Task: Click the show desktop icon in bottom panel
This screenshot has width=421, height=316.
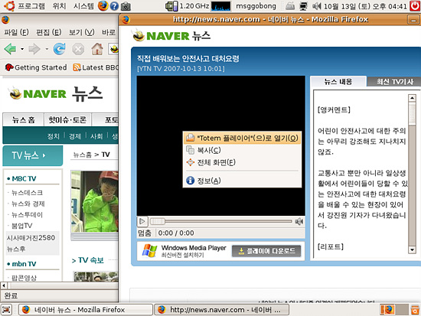Action: (6, 310)
